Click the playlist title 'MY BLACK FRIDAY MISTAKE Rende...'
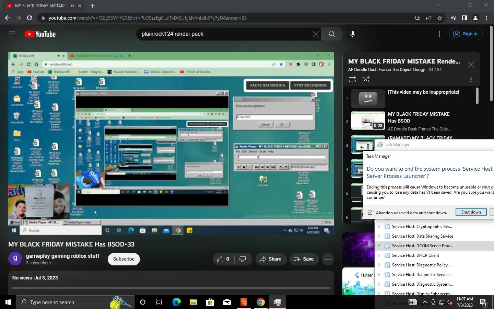This screenshot has height=309, width=494. (404, 61)
